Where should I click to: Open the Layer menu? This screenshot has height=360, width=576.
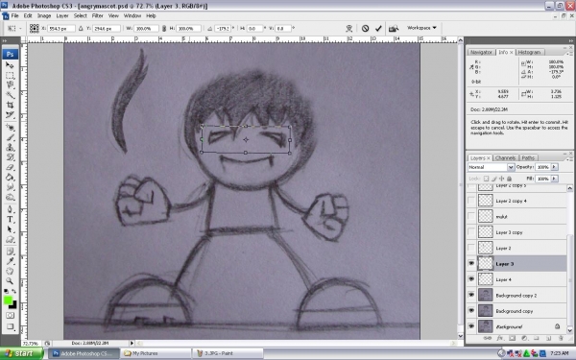point(62,15)
